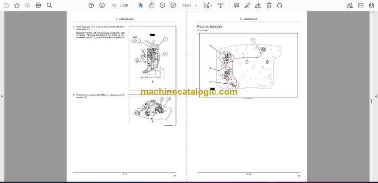Rotate the page view

280,5
